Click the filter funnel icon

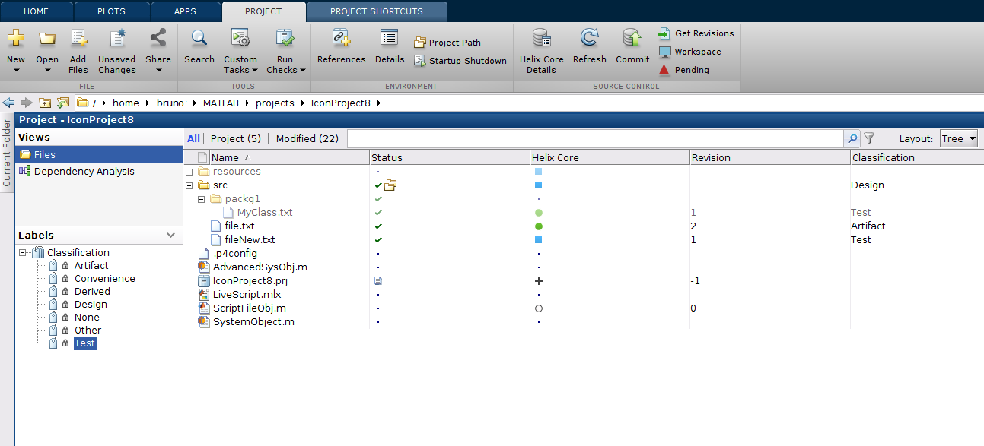869,139
